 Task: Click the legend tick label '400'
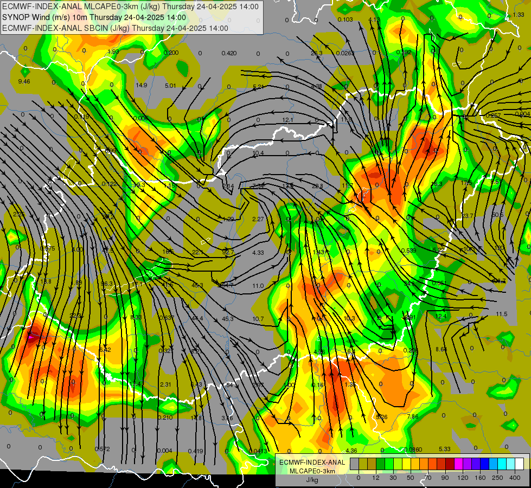(515, 478)
